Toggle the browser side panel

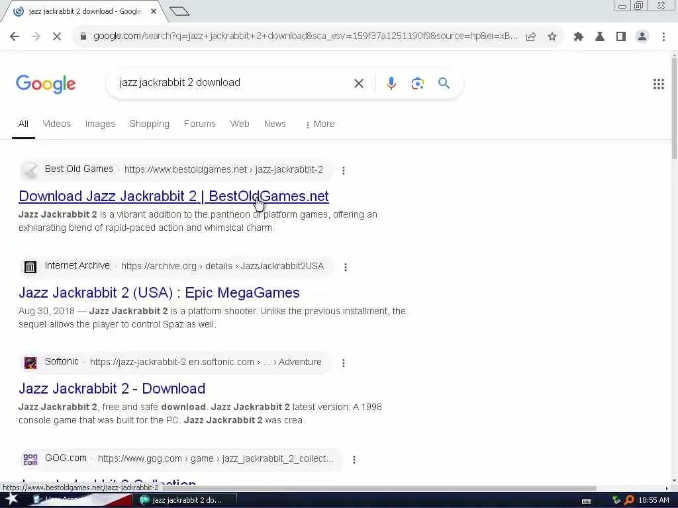coord(621,36)
